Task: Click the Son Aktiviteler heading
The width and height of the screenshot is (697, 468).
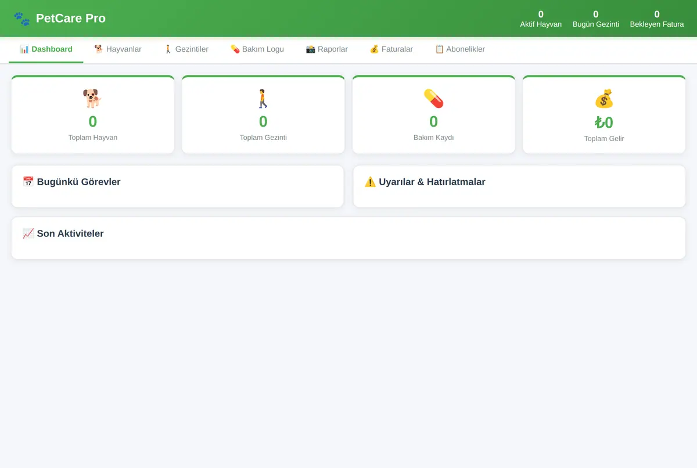Action: click(x=70, y=233)
